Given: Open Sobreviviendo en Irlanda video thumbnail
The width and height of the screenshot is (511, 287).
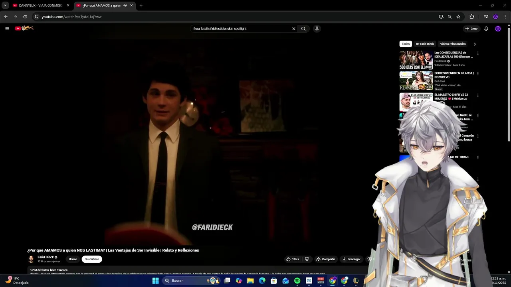Looking at the screenshot, I should point(416,81).
